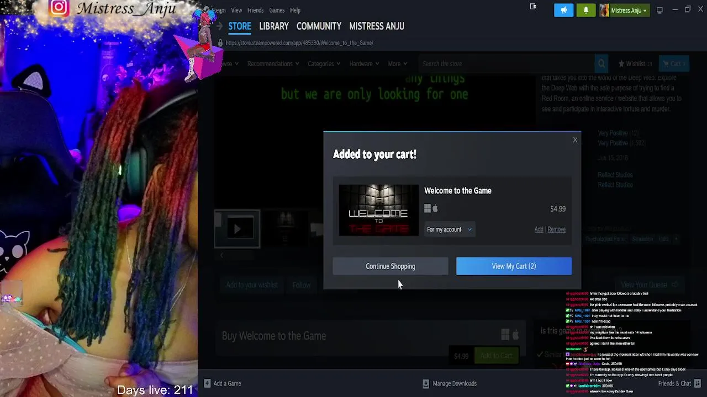
Task: Open the View menu
Action: [x=236, y=10]
